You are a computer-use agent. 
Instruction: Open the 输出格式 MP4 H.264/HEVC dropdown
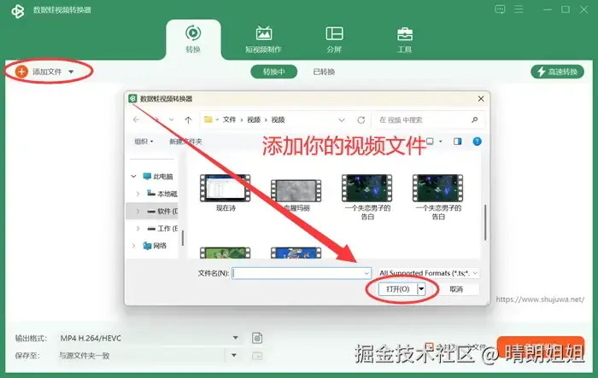(x=149, y=338)
